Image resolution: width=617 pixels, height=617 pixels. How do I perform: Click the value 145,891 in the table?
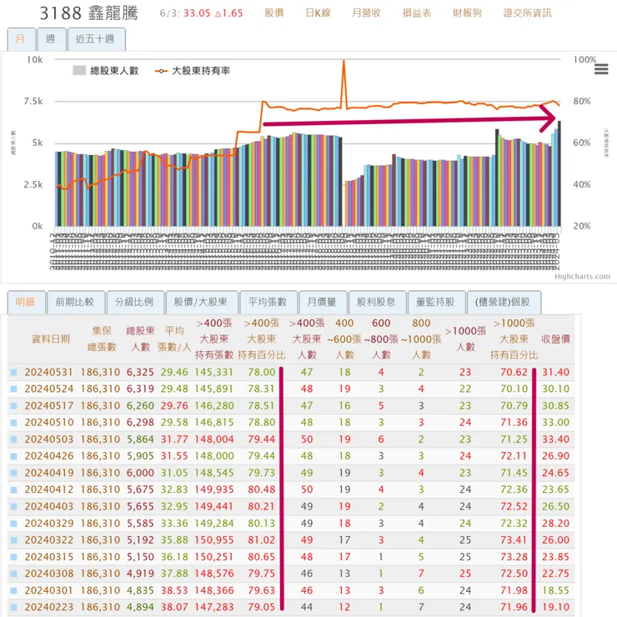(x=214, y=389)
